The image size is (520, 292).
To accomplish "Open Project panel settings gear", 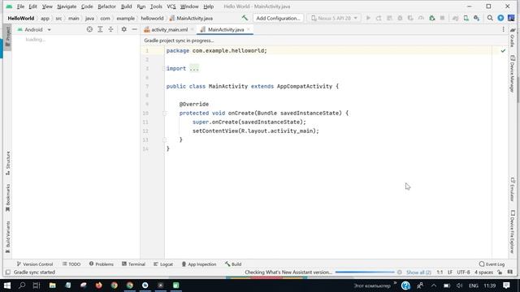I will 123,29.
